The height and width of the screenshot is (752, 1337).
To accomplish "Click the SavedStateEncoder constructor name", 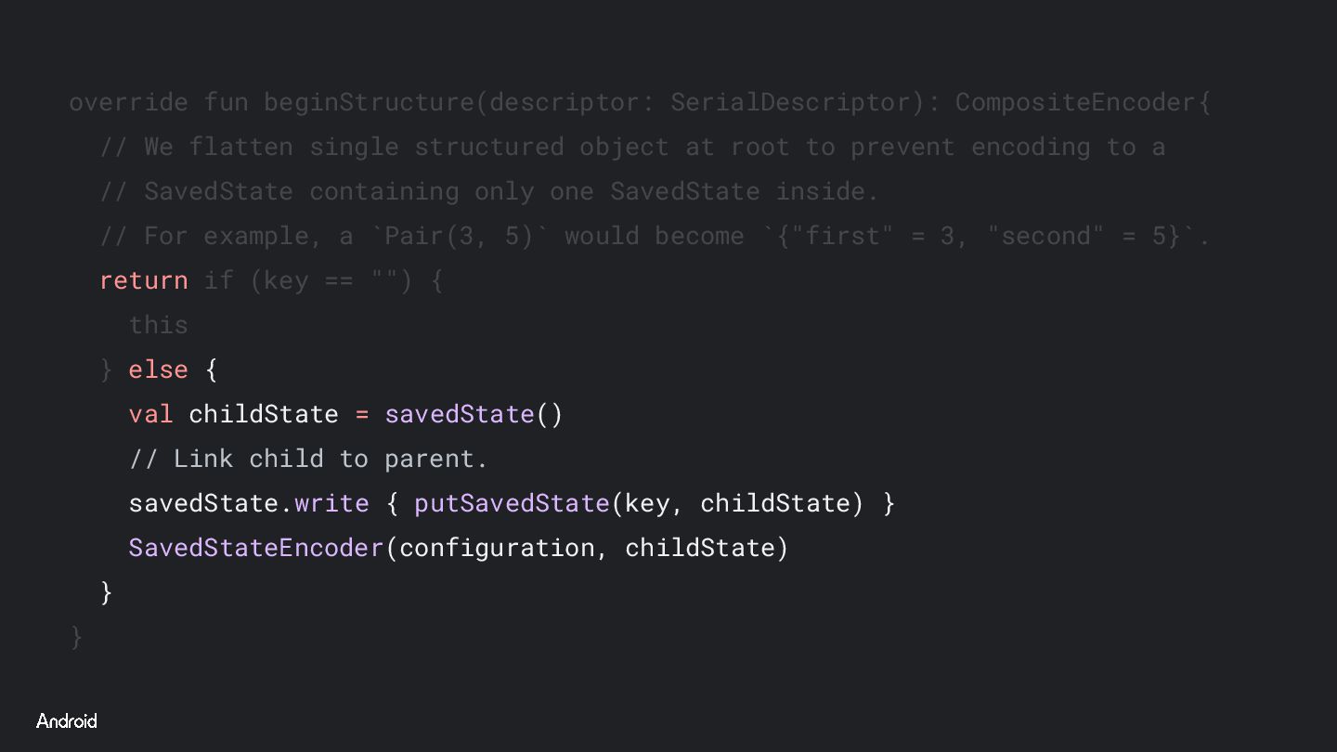I will coord(256,548).
